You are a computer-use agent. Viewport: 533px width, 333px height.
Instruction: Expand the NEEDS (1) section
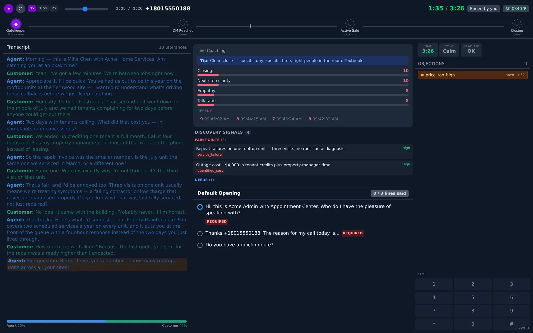pos(204,180)
